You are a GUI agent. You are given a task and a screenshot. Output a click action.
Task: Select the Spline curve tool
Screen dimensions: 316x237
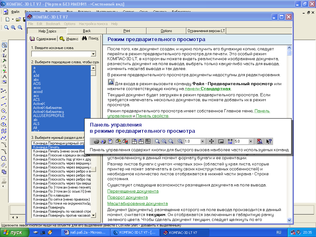(4, 138)
